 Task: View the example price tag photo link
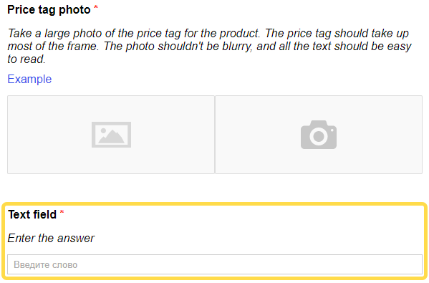[x=29, y=79]
